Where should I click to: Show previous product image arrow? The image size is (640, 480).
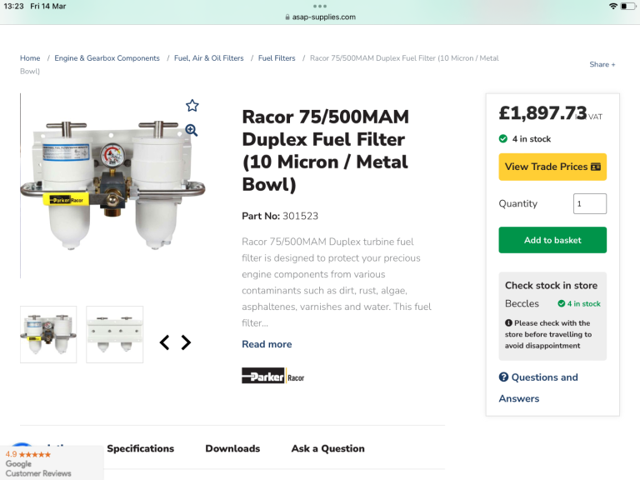[x=164, y=342]
